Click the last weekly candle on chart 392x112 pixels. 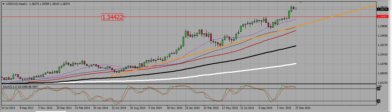pyautogui.click(x=296, y=9)
